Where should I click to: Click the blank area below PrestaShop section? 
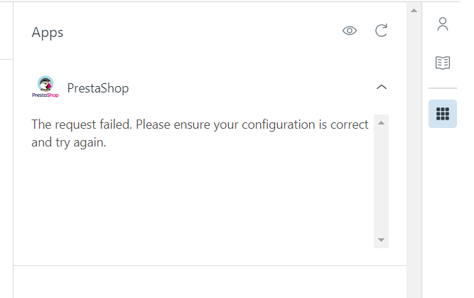[210, 282]
